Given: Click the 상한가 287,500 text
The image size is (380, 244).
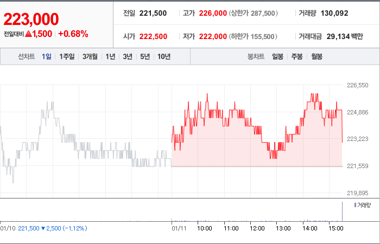Looking at the screenshot, I should coord(254,13).
